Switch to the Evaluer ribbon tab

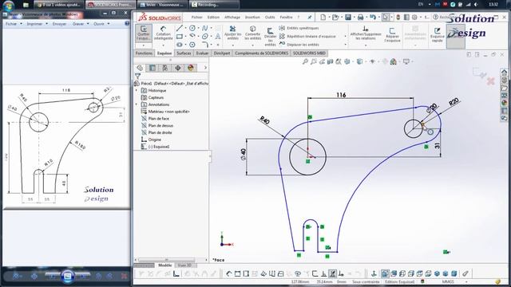pos(202,53)
